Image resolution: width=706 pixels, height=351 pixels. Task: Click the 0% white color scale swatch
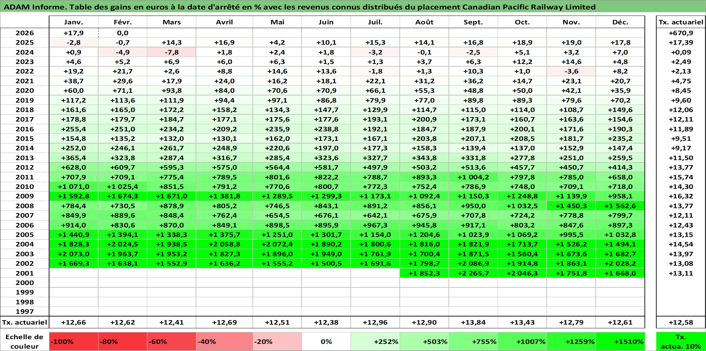326,342
